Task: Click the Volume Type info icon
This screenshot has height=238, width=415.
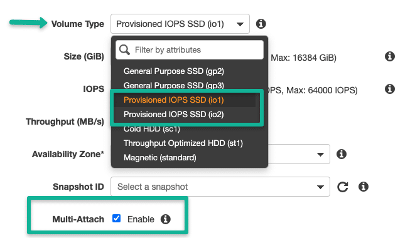Action: pyautogui.click(x=261, y=24)
